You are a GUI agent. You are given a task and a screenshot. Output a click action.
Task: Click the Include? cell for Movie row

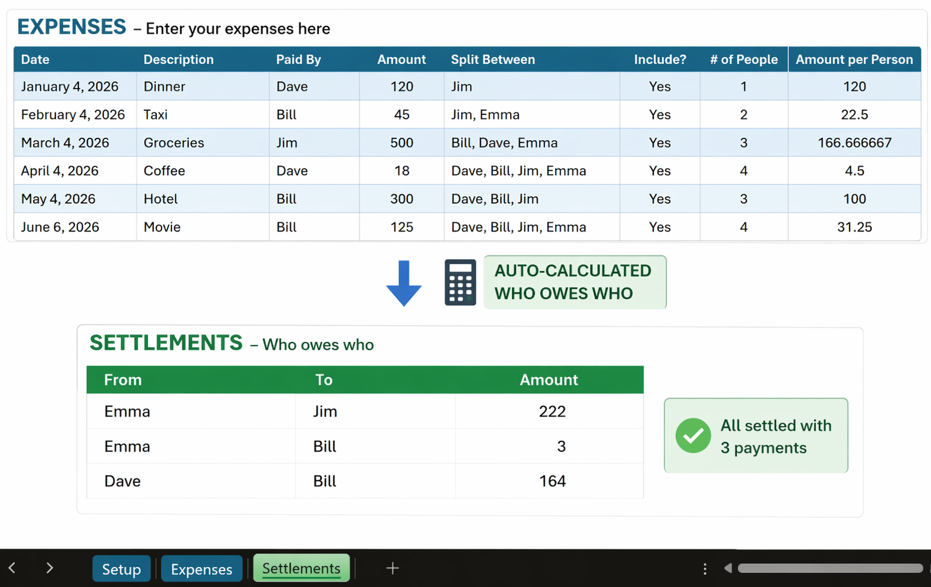pos(659,227)
